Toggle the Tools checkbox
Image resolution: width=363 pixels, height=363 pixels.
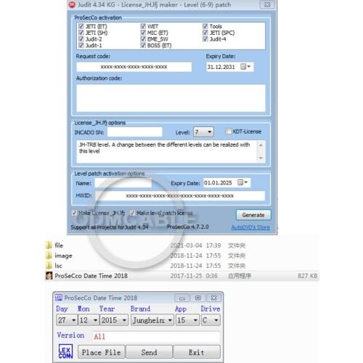pos(205,26)
